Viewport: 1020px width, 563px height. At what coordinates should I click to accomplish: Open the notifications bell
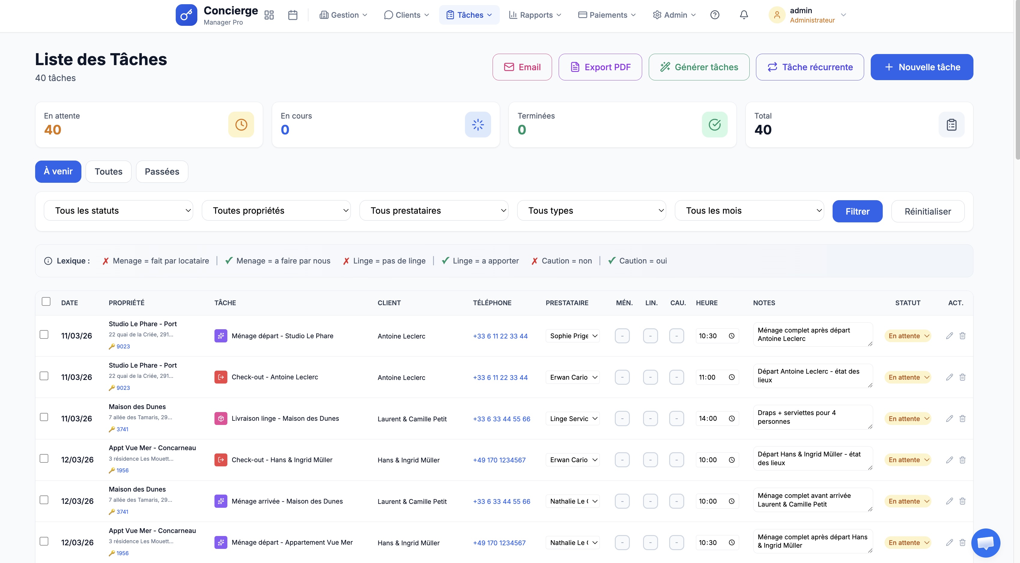[744, 15]
